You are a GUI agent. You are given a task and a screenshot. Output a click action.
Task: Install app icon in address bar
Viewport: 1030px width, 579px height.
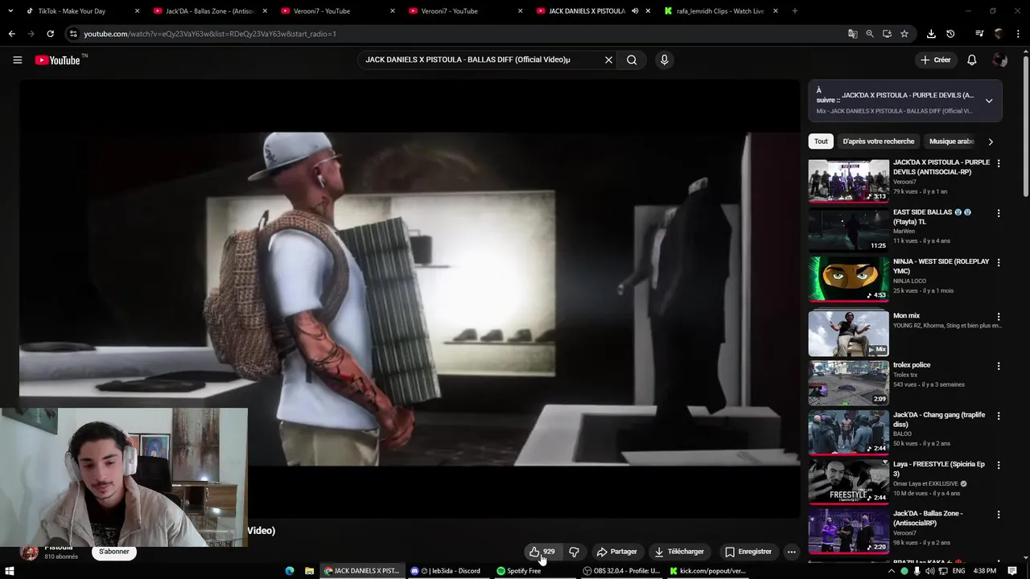click(x=887, y=34)
